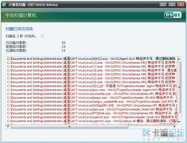Click the log list's scroll up arrow

(179, 59)
